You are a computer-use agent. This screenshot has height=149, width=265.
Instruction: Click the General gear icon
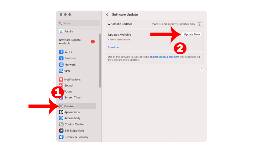(x=61, y=106)
